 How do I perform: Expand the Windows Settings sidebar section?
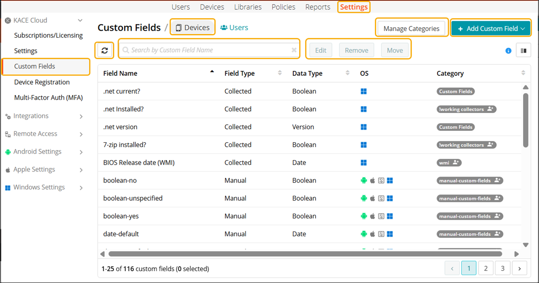81,188
